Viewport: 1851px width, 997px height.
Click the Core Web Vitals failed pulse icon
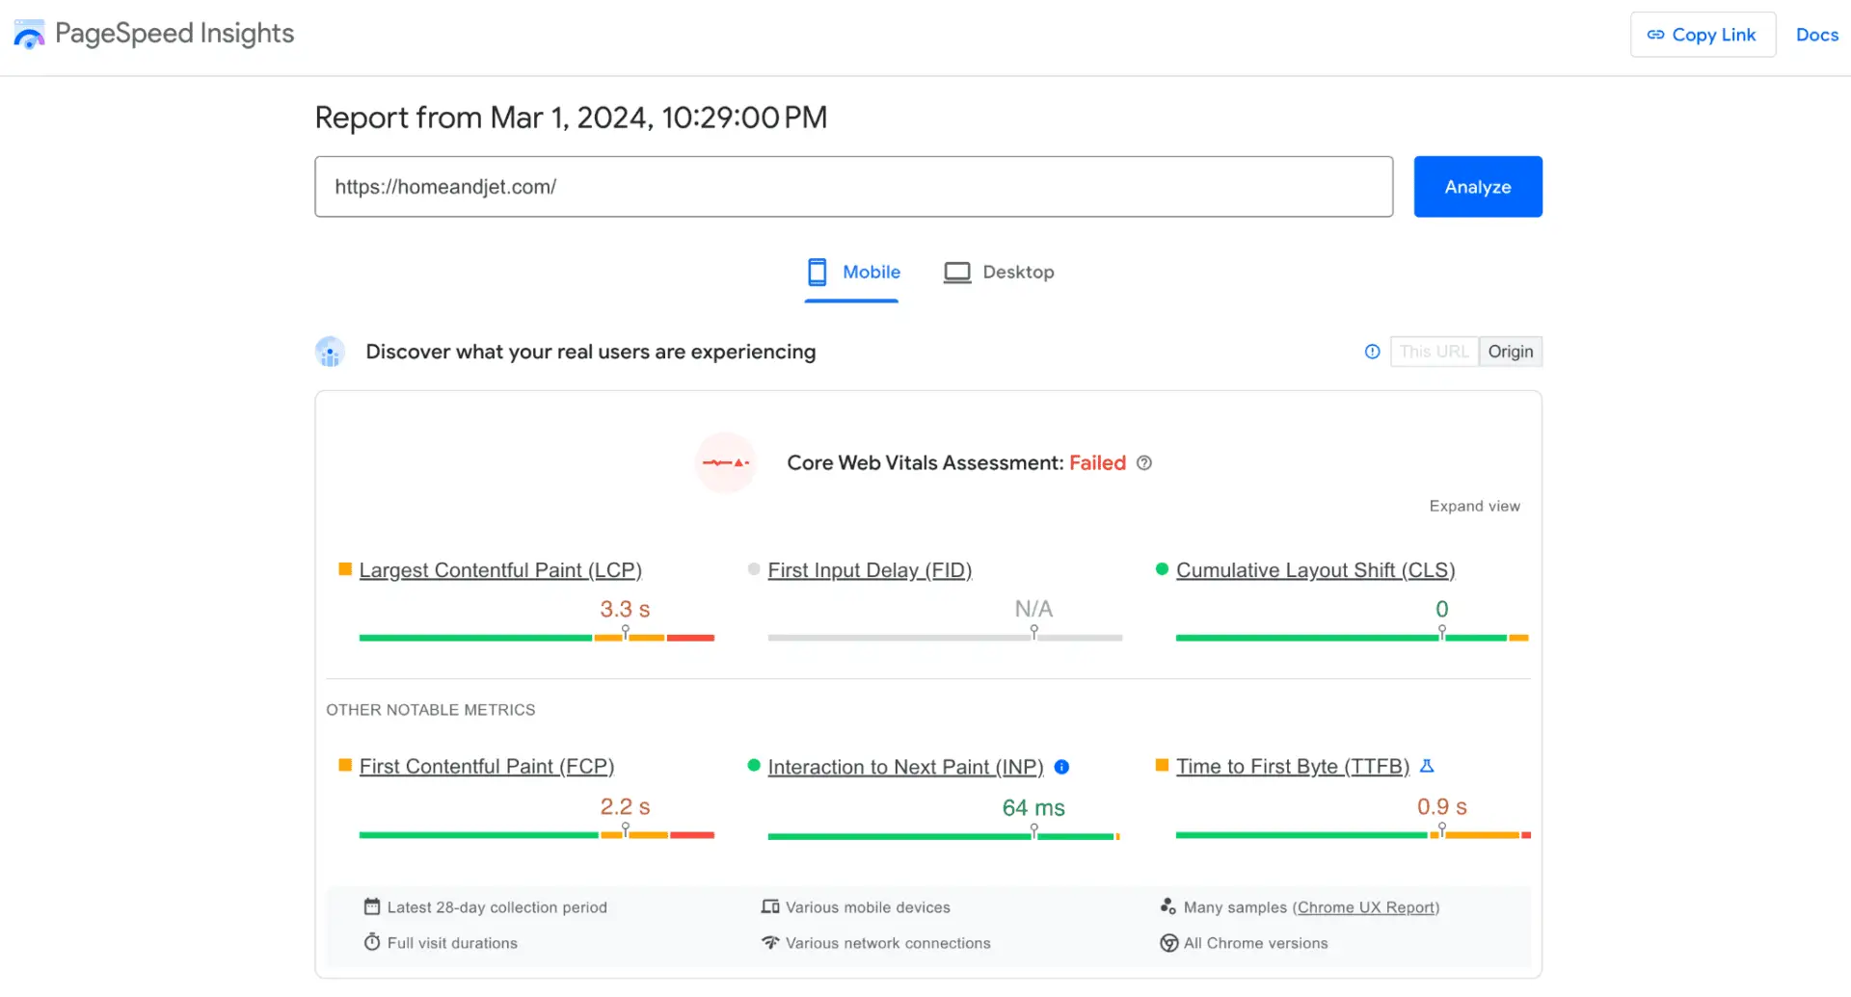[x=725, y=463]
